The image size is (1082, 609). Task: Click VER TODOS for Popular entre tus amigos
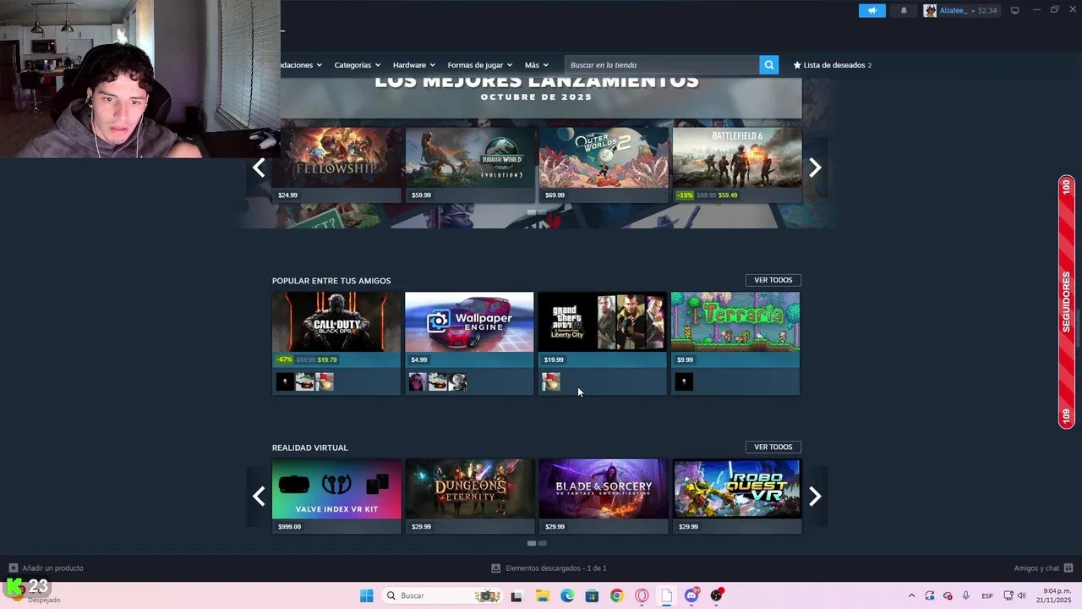(x=773, y=280)
